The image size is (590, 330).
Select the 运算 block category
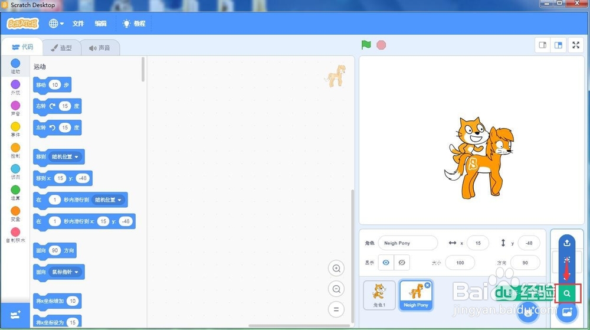(15, 192)
